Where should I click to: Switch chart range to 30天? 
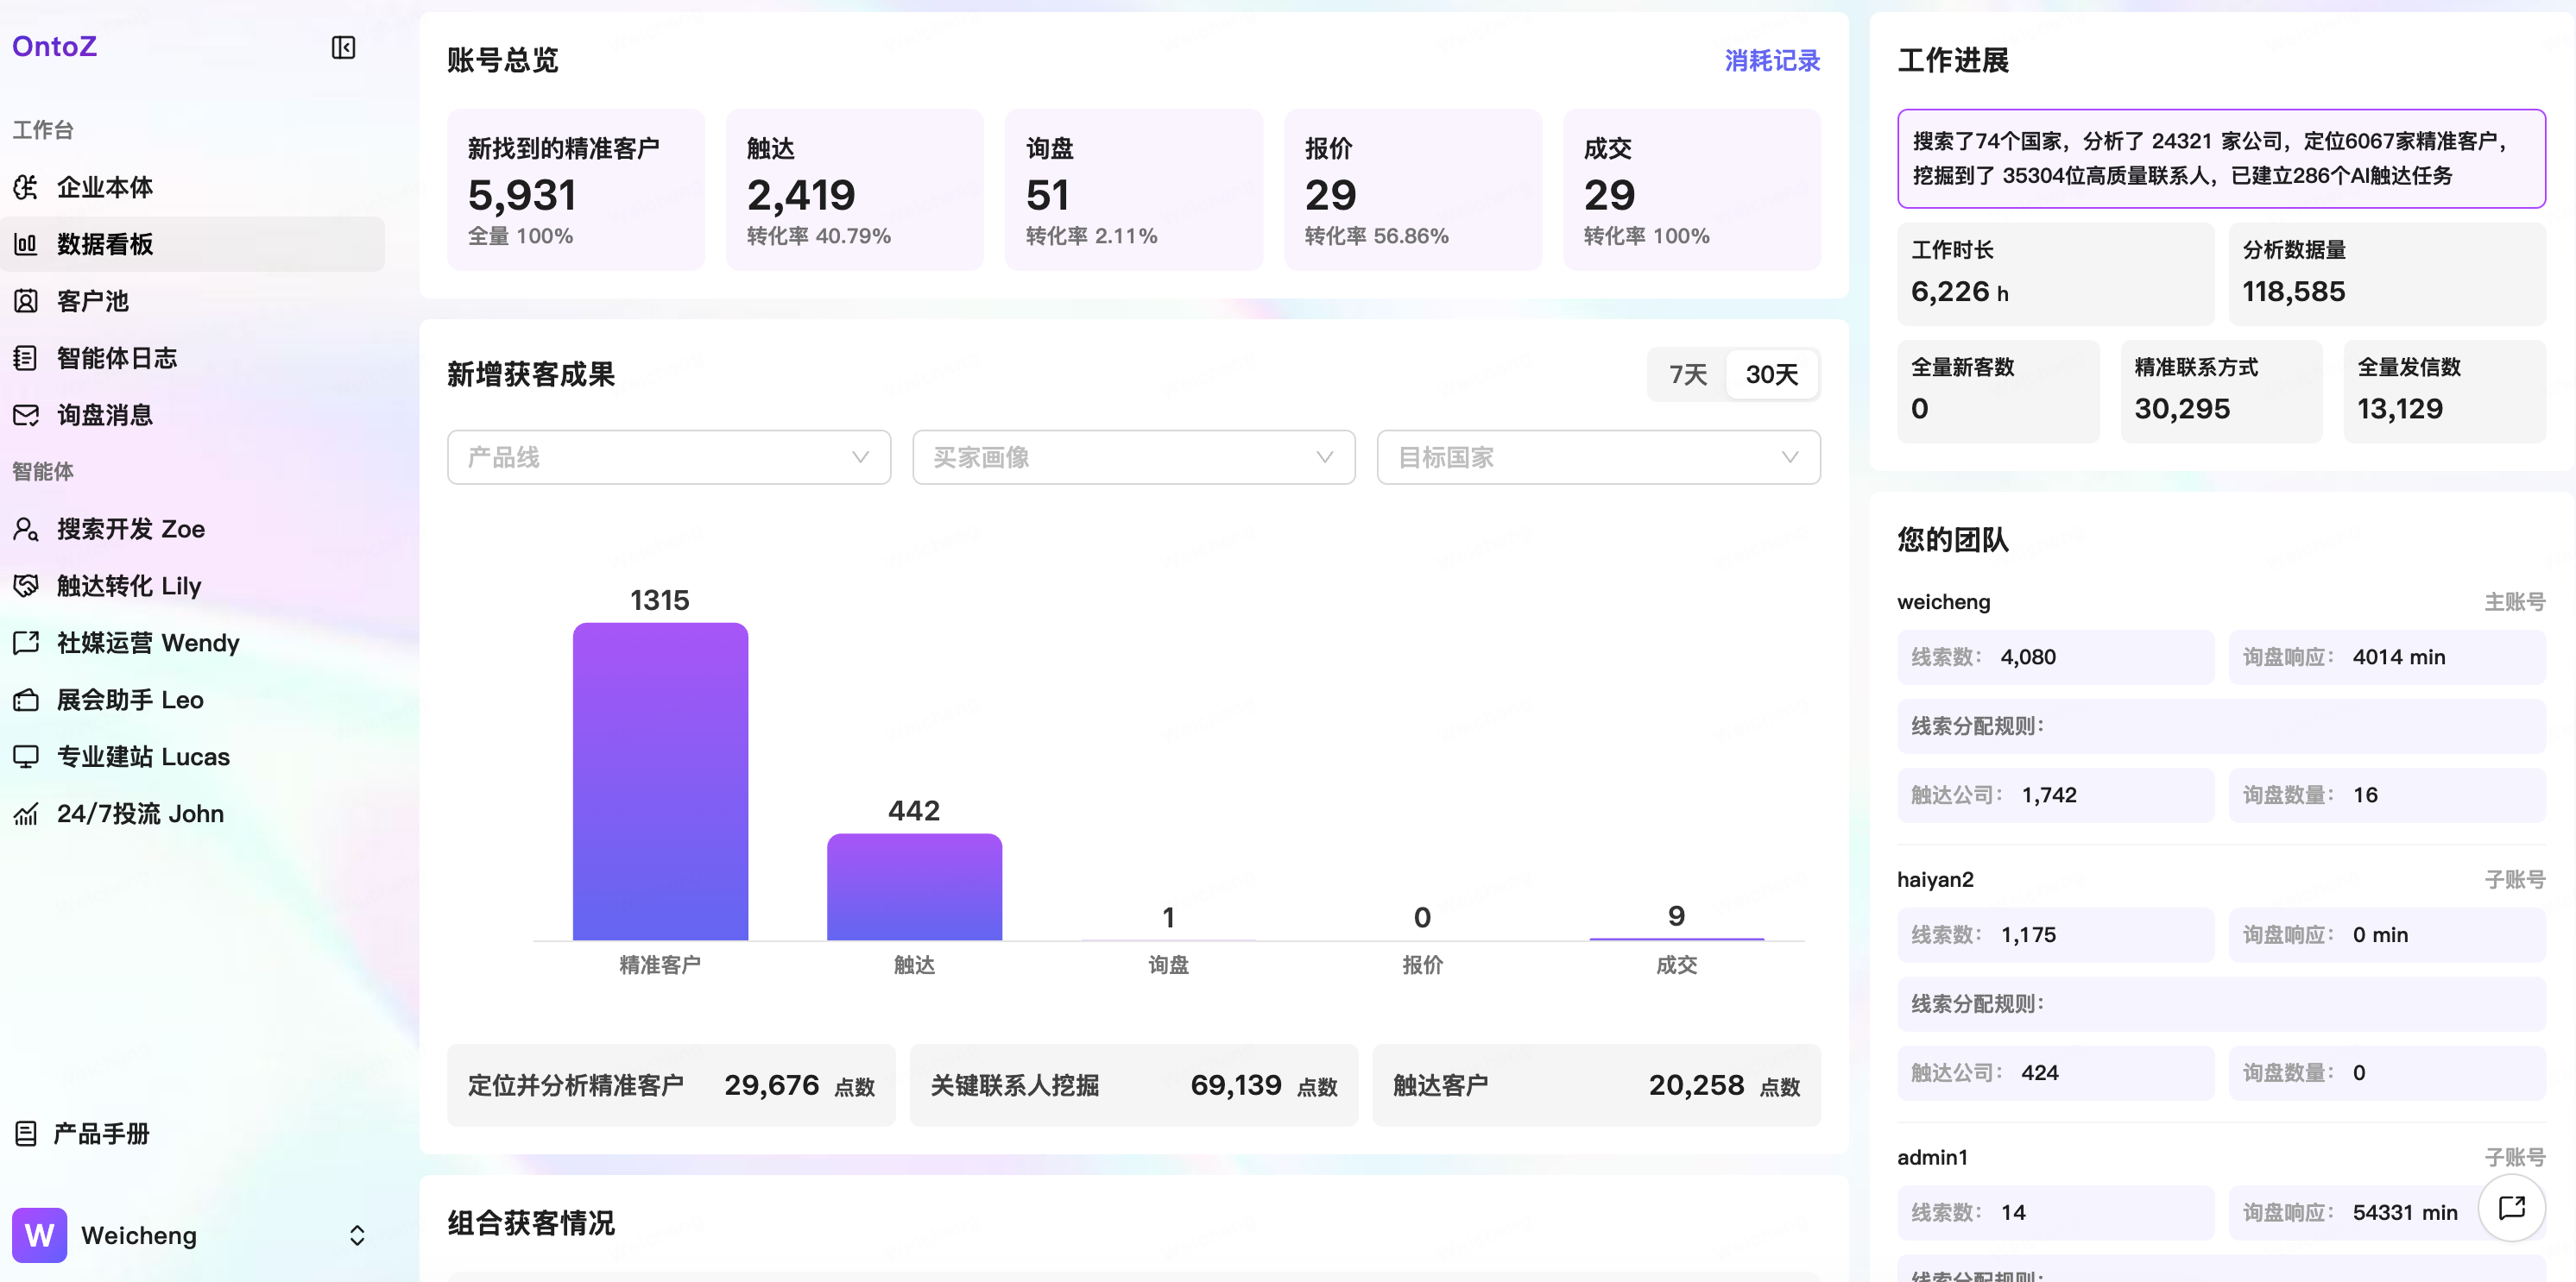tap(1771, 374)
